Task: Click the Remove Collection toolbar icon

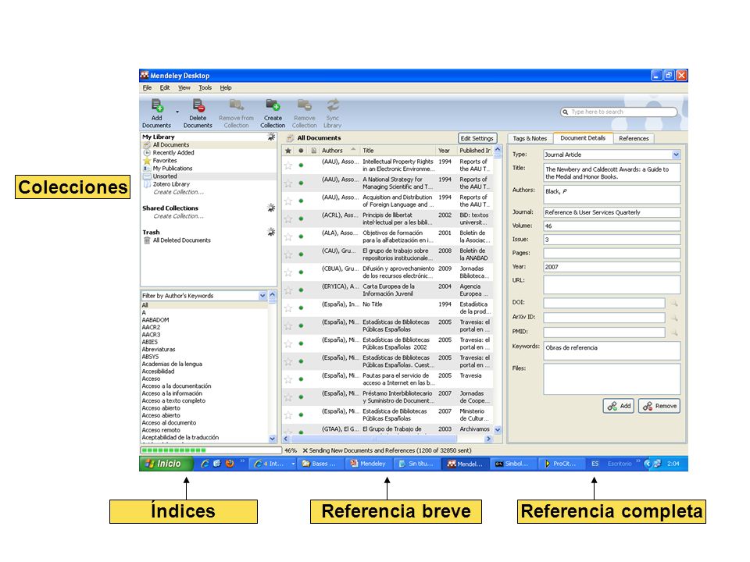Action: [304, 105]
